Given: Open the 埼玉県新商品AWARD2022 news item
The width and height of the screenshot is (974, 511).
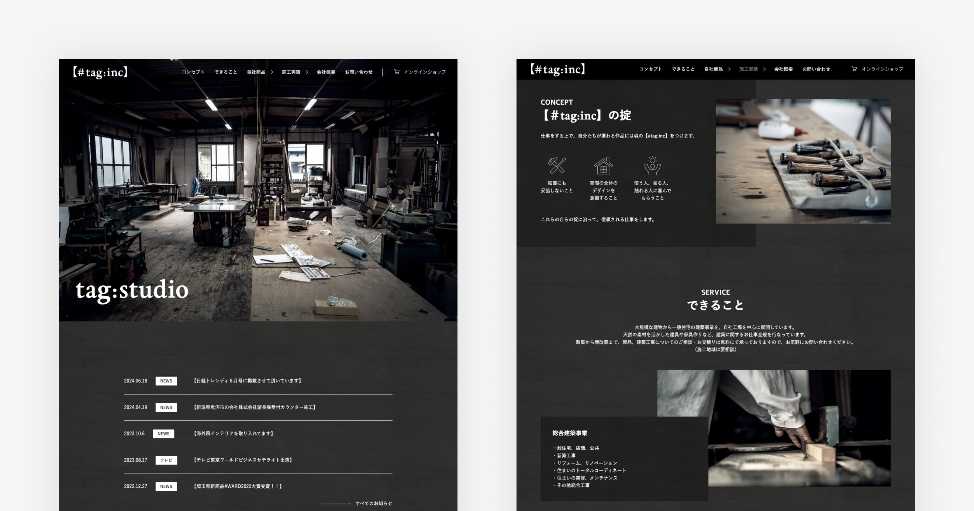Looking at the screenshot, I should [238, 486].
